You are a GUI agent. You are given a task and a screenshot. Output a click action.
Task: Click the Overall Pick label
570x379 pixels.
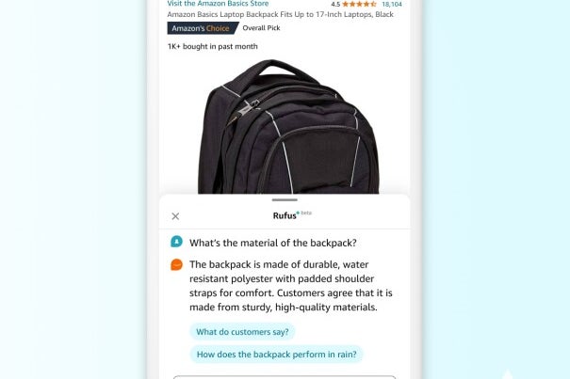pyautogui.click(x=261, y=28)
